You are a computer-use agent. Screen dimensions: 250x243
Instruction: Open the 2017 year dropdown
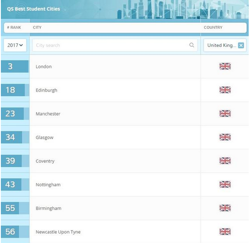[x=15, y=45]
